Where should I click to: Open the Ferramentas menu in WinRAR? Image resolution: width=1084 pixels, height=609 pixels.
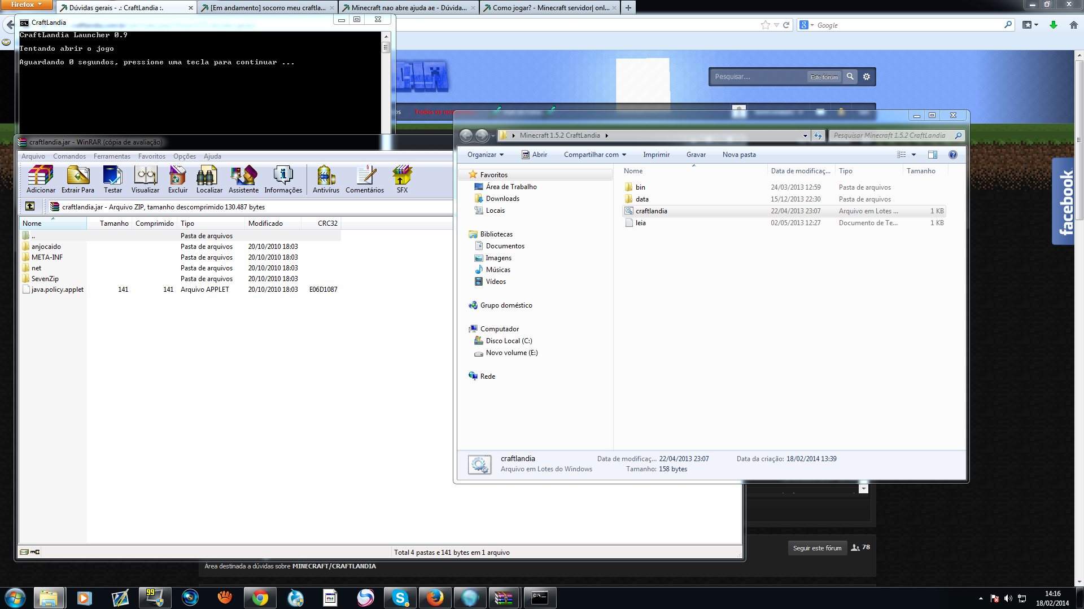click(x=112, y=156)
